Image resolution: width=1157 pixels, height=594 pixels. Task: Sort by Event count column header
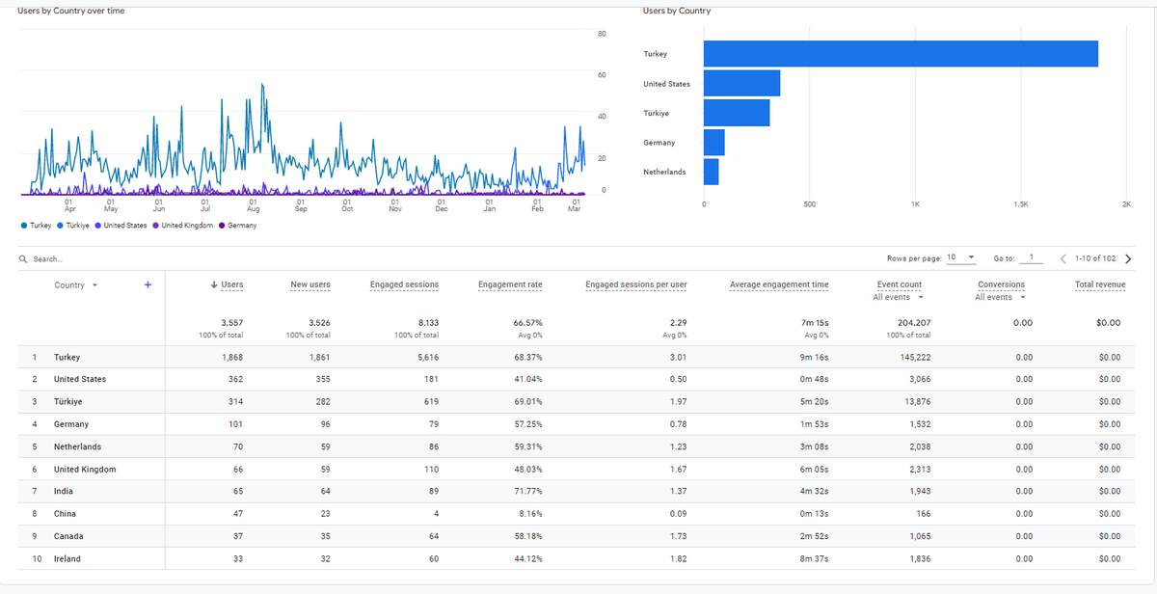click(x=899, y=284)
